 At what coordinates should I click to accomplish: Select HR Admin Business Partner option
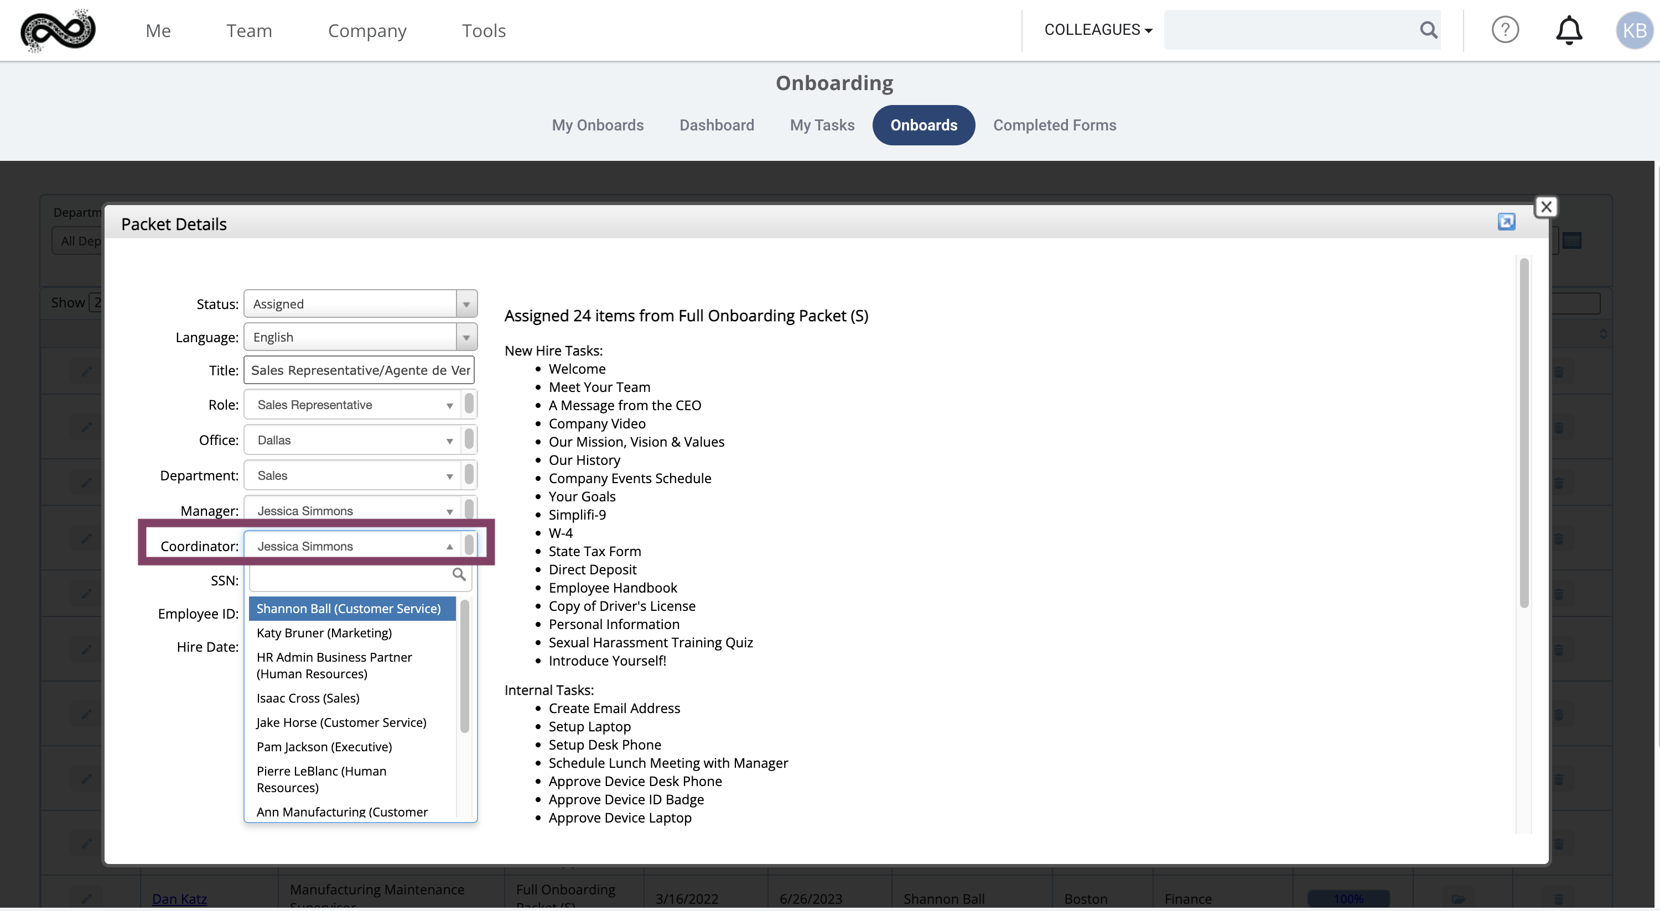[352, 665]
